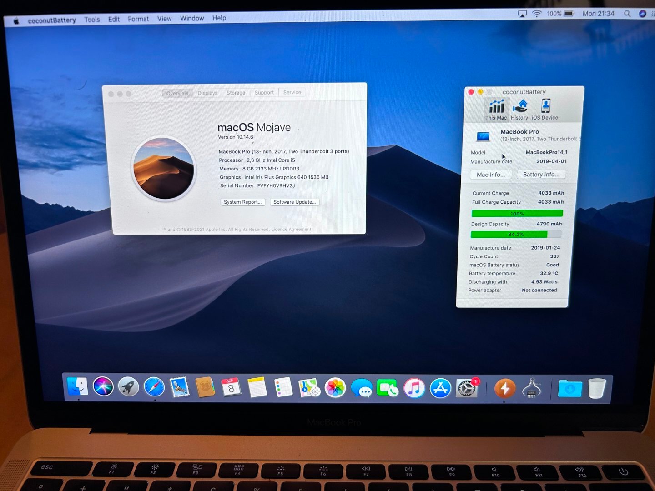Select the iOS Device toolbar icon
655x491 pixels.
(545, 110)
